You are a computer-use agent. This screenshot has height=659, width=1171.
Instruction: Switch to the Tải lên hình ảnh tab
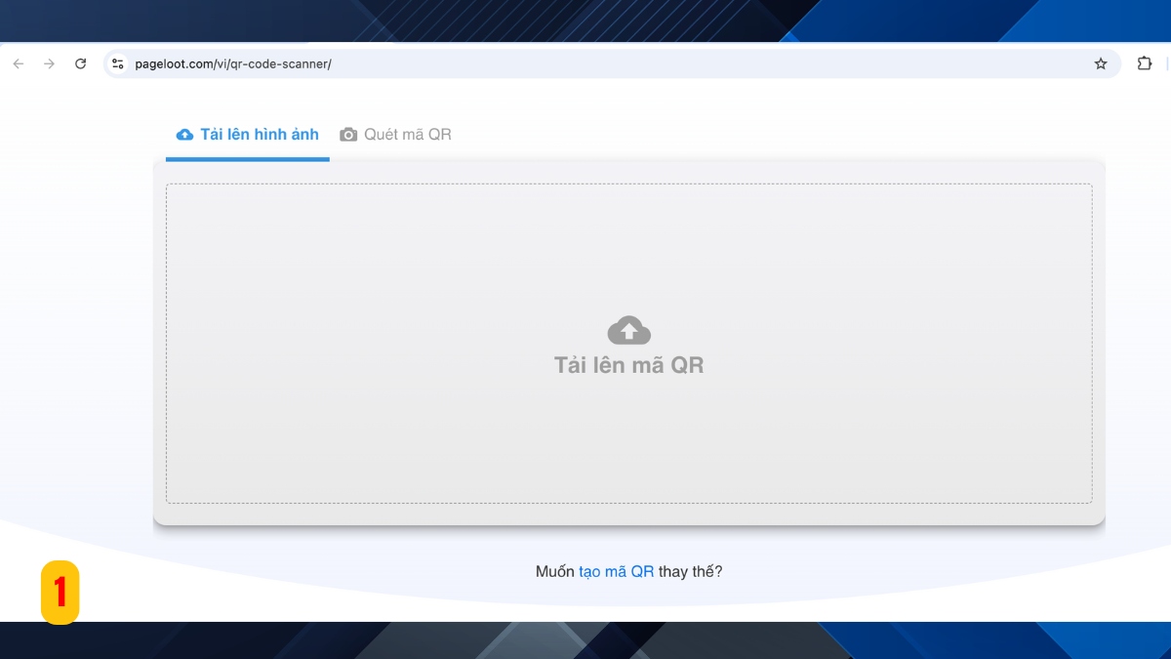(x=248, y=135)
